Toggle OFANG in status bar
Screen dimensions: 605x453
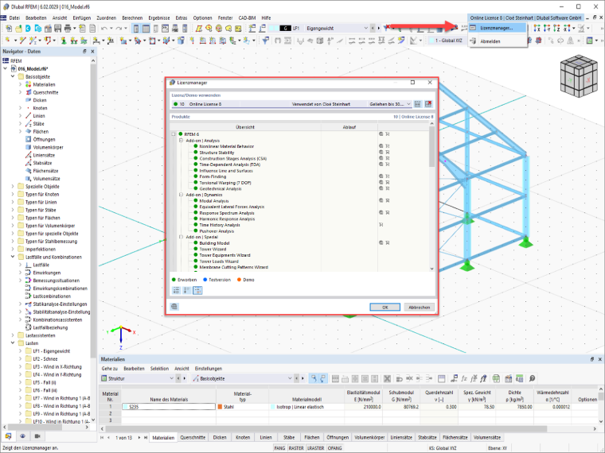tap(334, 448)
